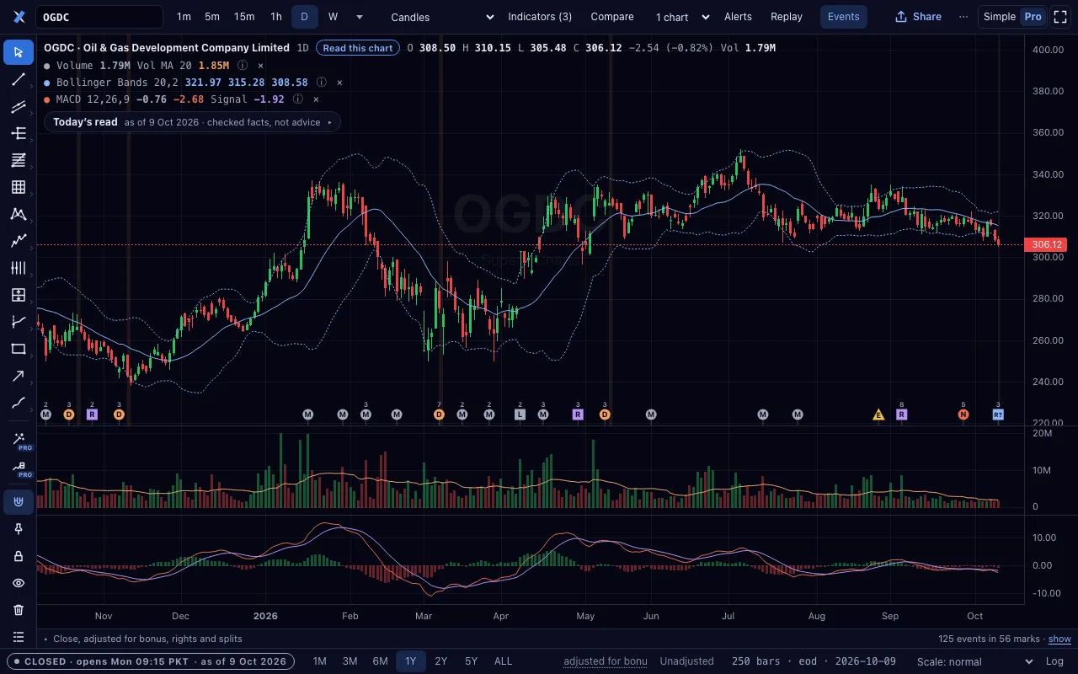Show info for Bollinger Bands indicator
Viewport: 1078px width, 674px height.
coord(321,82)
